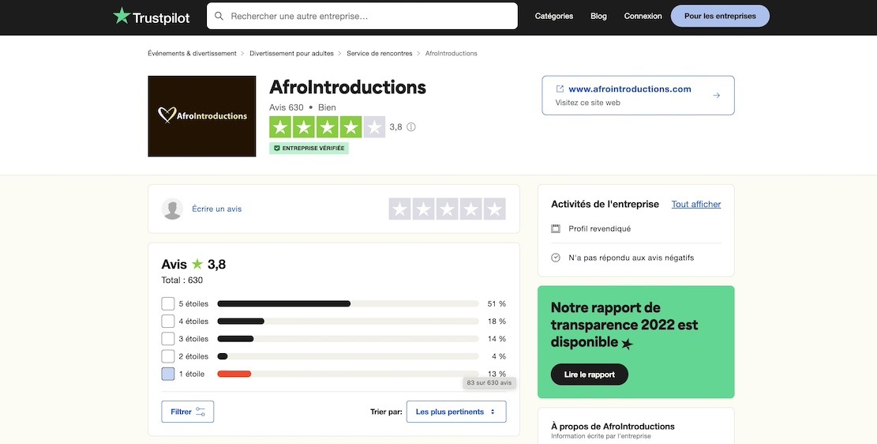Rate two stars in the write review box
877x444 pixels.
click(x=423, y=209)
